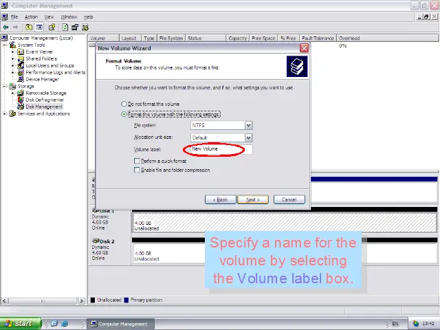The height and width of the screenshot is (330, 440).
Task: Expand the Shared Folders node
Action: pyautogui.click(x=12, y=58)
